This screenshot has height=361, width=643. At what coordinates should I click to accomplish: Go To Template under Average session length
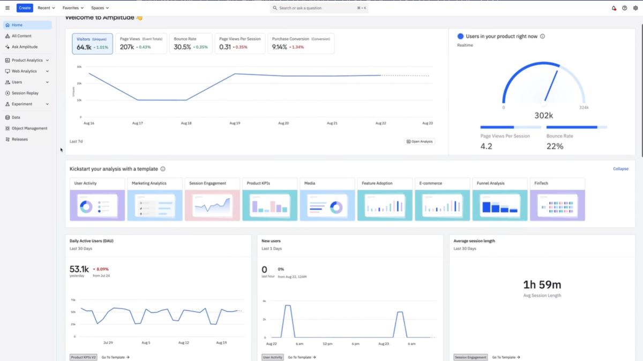click(x=506, y=357)
